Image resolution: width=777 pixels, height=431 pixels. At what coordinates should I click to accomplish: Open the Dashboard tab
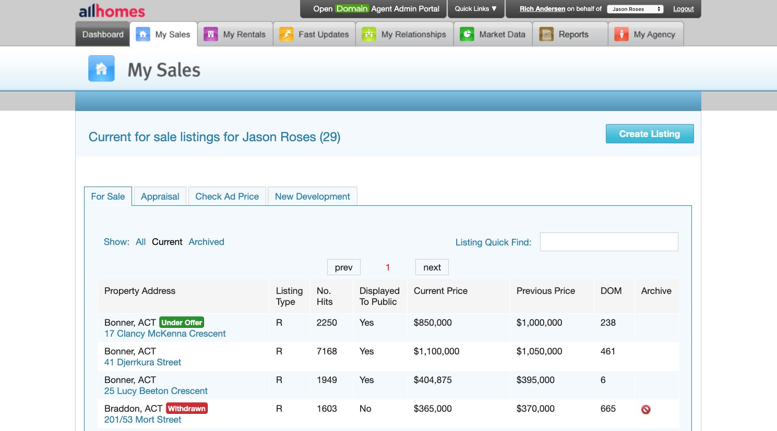(x=103, y=34)
